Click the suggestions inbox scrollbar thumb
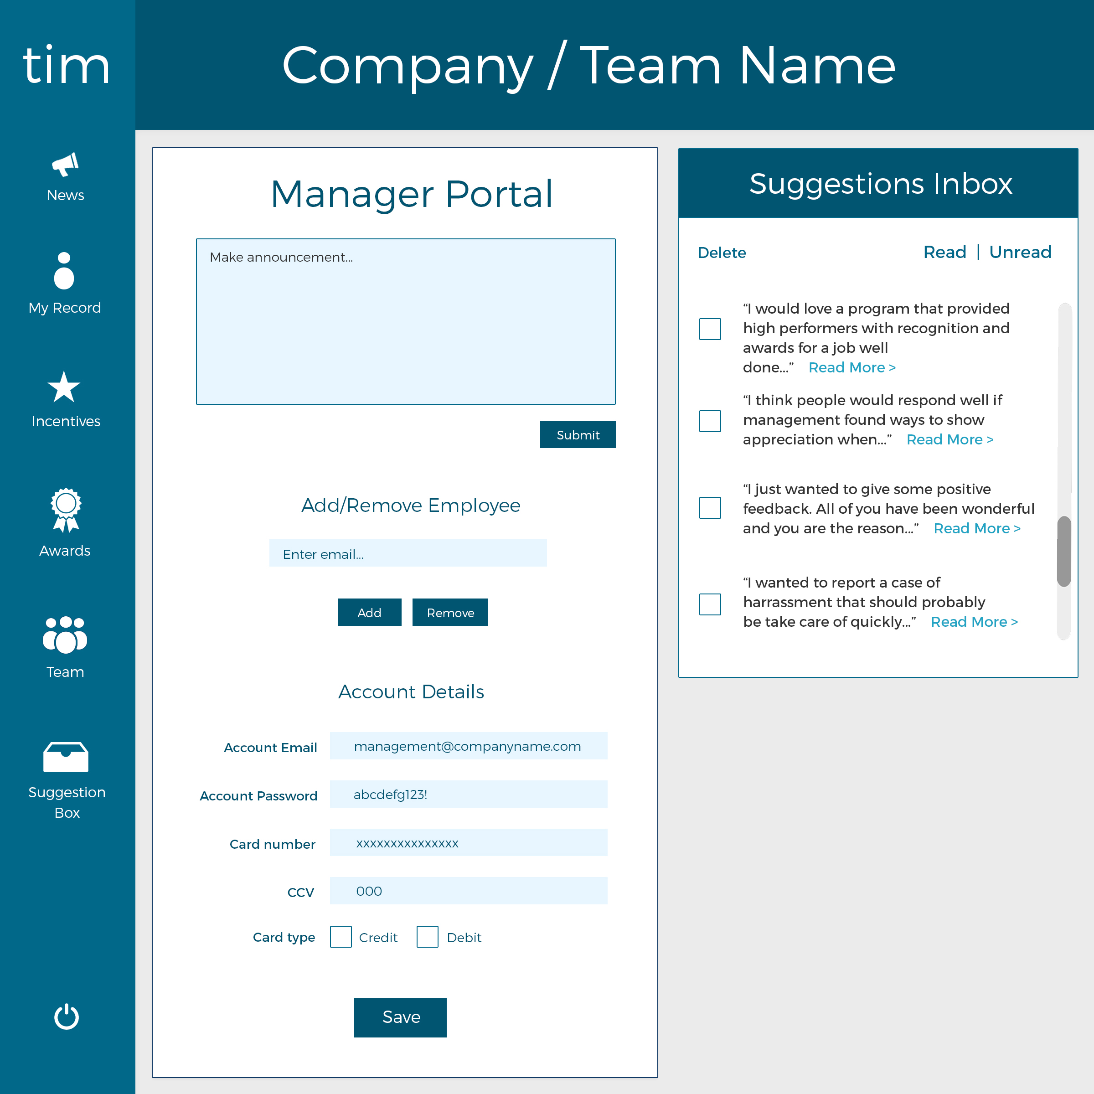 point(1063,551)
